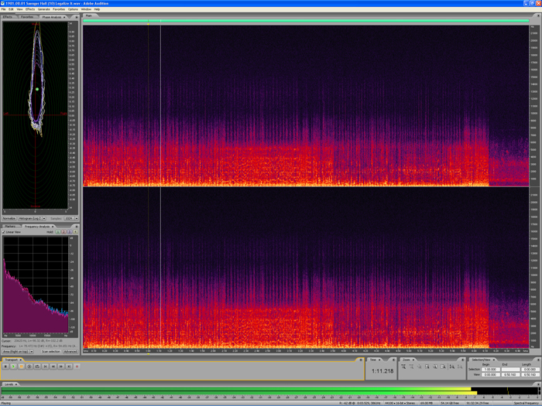This screenshot has height=406, width=542.
Task: Click Play from Cursor to End button
Action: click(x=29, y=367)
